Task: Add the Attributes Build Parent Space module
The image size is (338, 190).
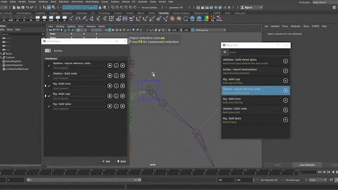Action: 285,61
